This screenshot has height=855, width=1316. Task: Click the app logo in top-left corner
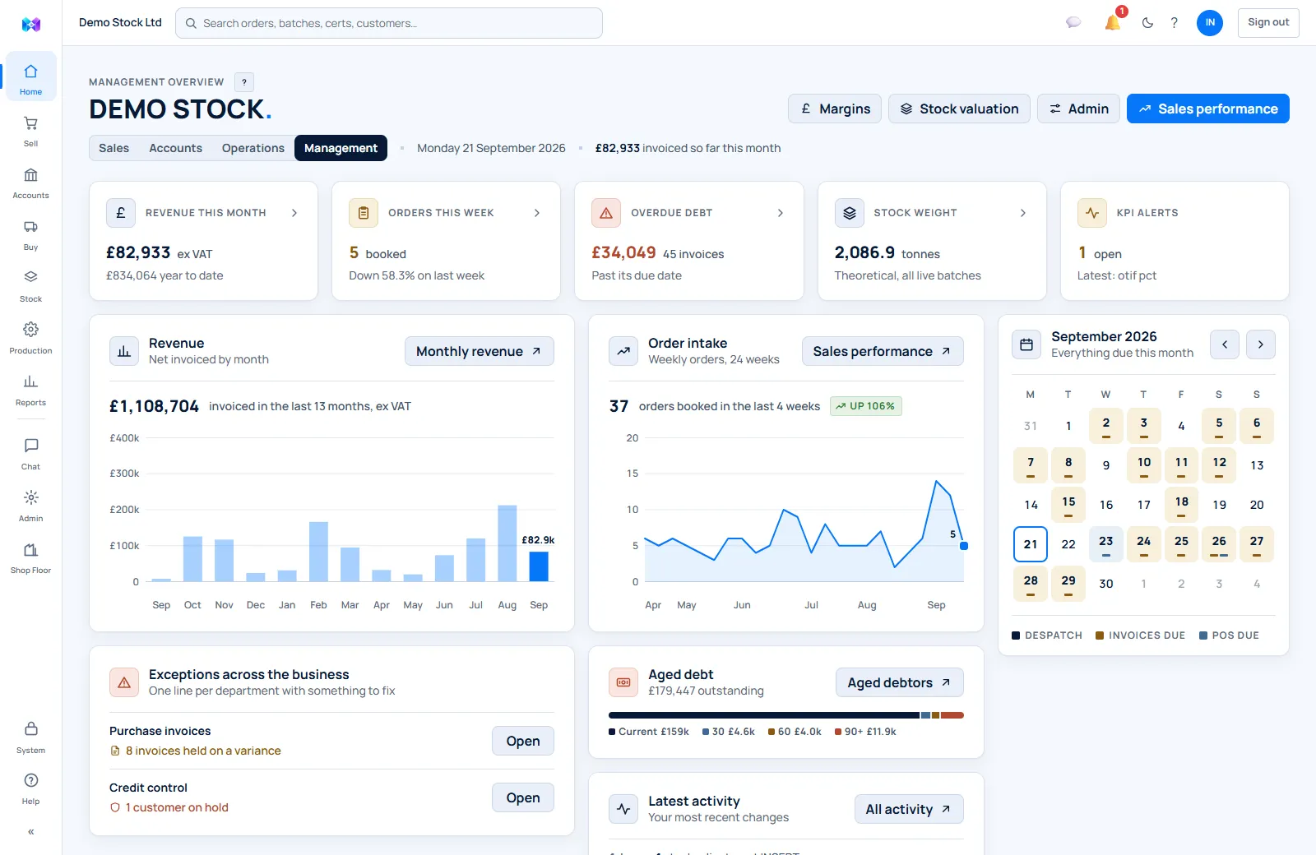(x=31, y=24)
